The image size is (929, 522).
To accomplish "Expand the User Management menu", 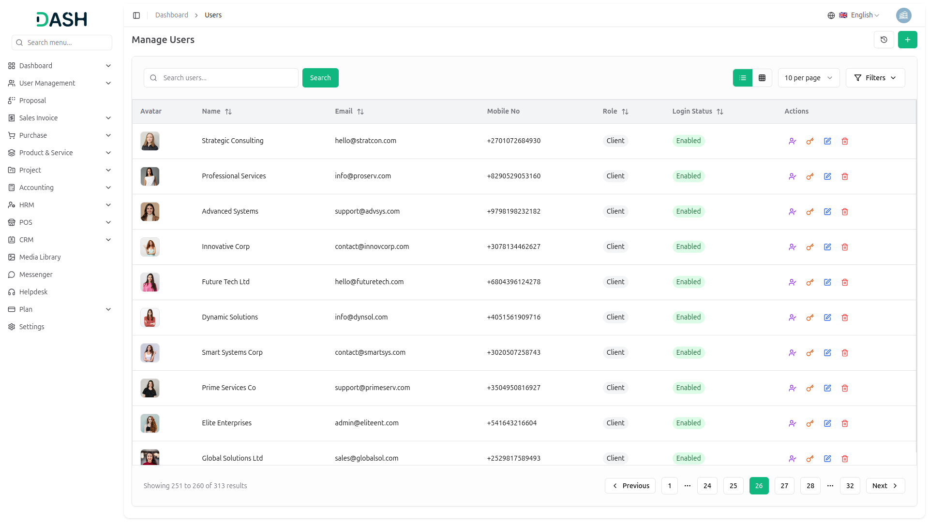I will point(60,83).
